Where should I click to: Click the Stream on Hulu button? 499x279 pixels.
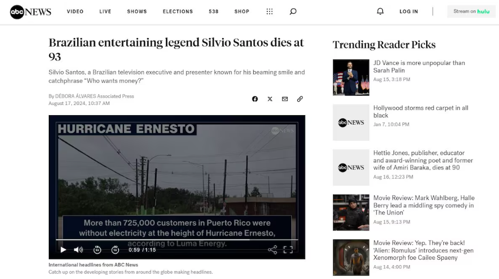pyautogui.click(x=471, y=11)
